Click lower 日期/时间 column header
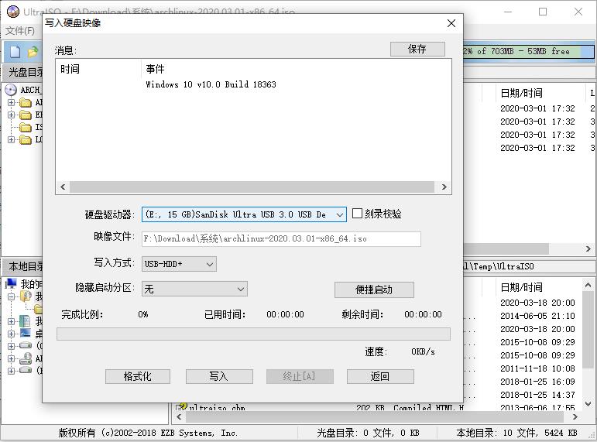The height and width of the screenshot is (442, 597). [522, 287]
